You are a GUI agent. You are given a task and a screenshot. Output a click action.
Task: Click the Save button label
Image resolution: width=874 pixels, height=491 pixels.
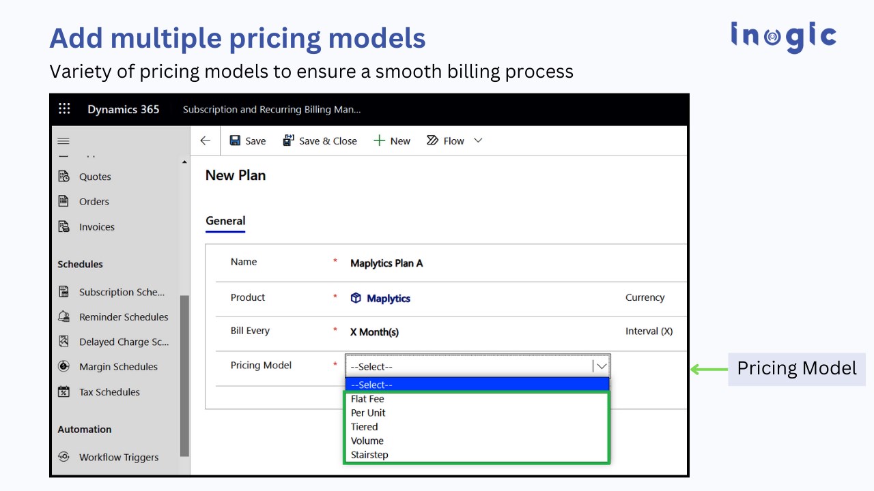click(255, 141)
